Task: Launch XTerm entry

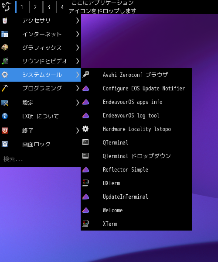Action: coord(136,224)
